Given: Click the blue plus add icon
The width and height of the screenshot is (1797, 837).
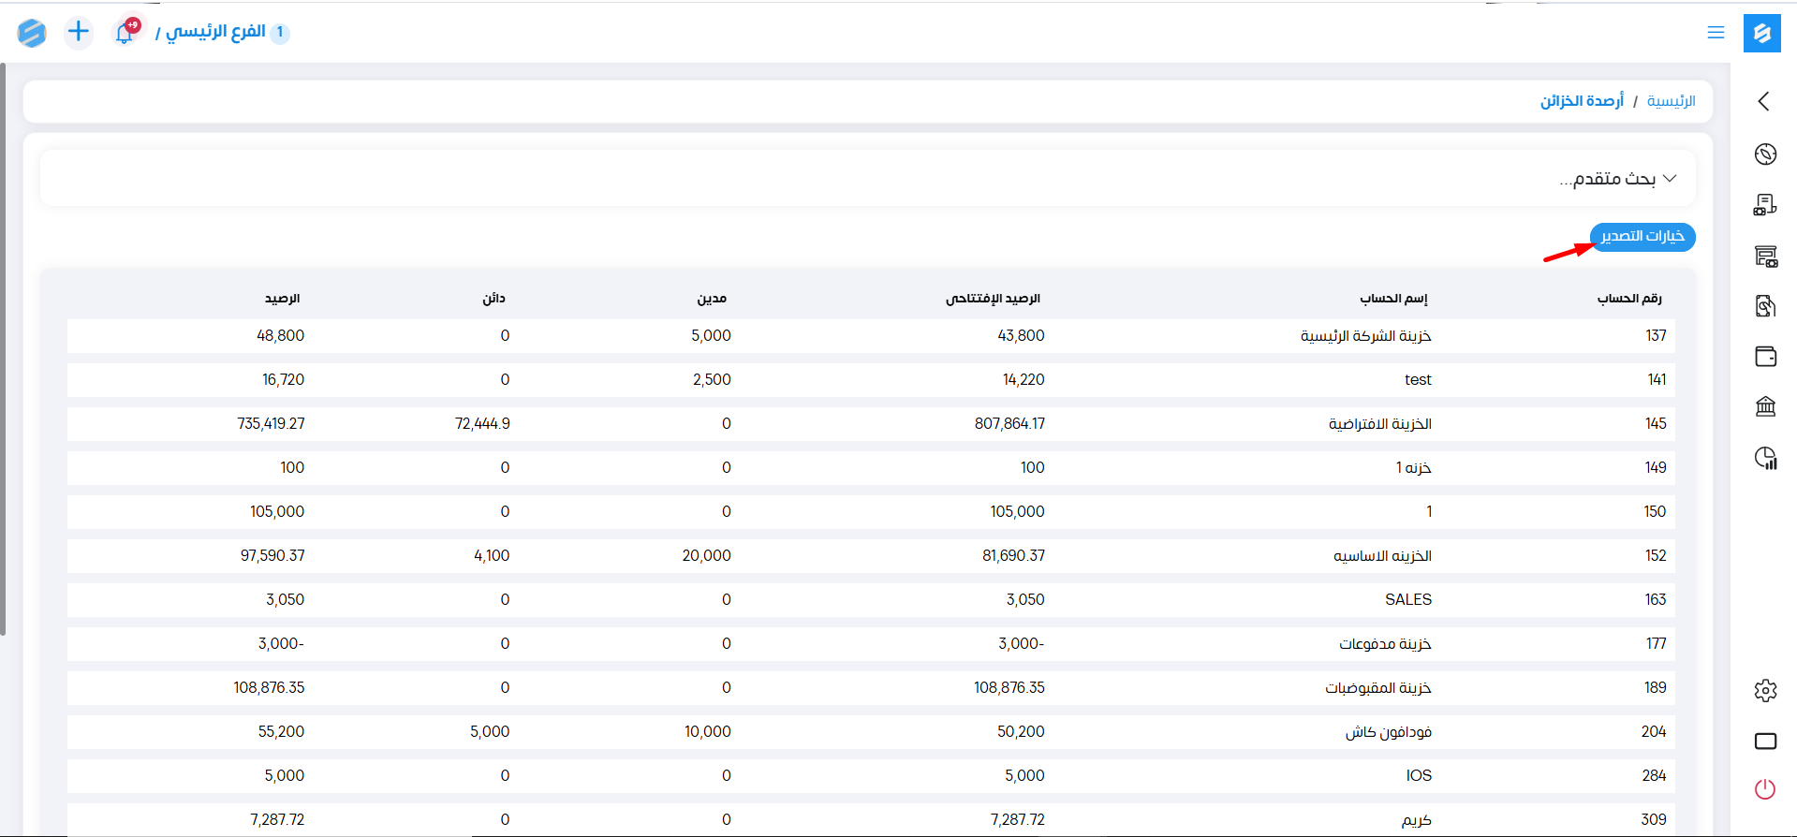Looking at the screenshot, I should tap(79, 32).
